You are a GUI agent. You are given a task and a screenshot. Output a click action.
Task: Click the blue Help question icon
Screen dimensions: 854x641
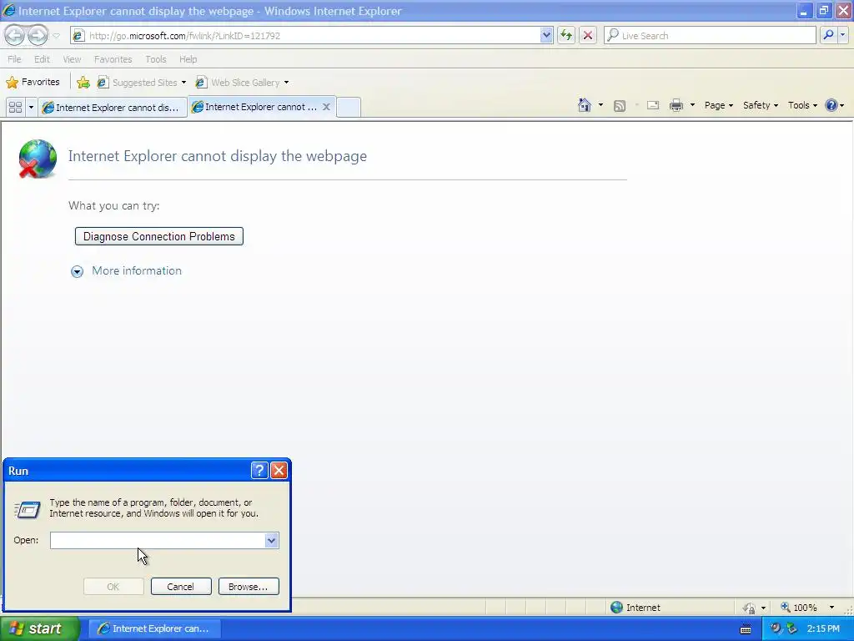pyautogui.click(x=831, y=105)
